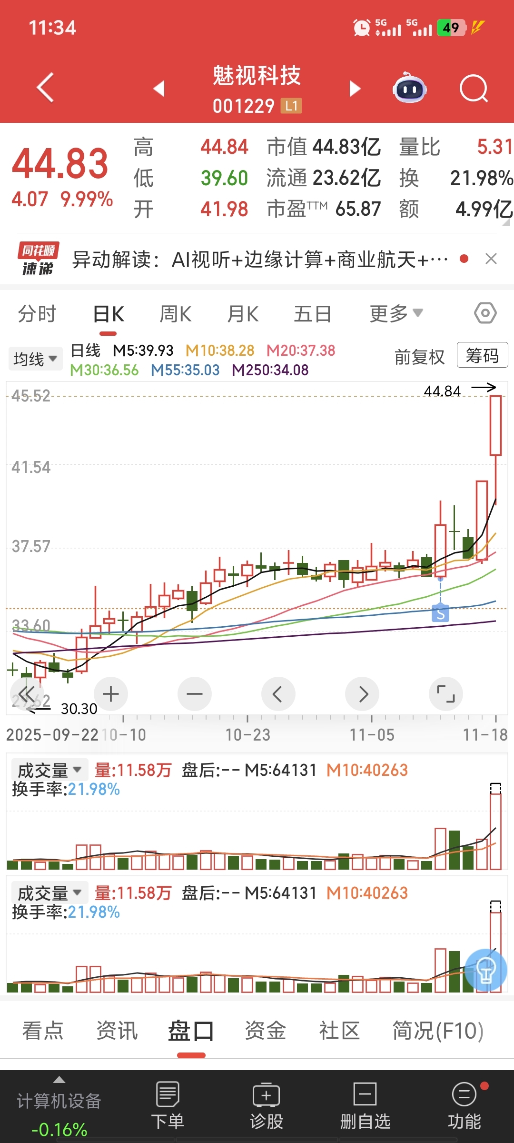
Task: Zoom in chart with plus button
Action: pos(111,694)
